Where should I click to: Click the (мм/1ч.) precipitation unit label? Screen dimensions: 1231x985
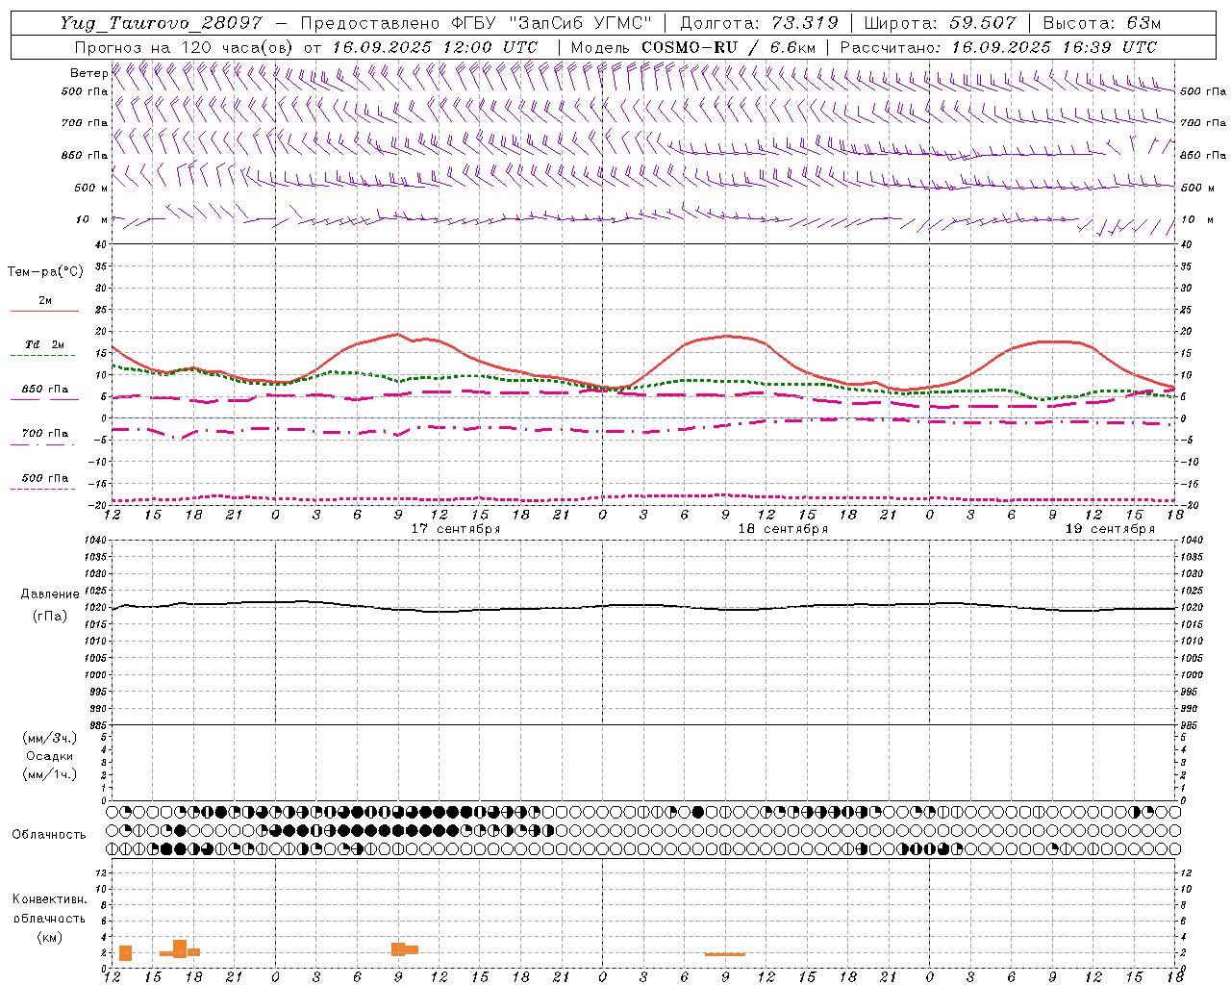50,774
